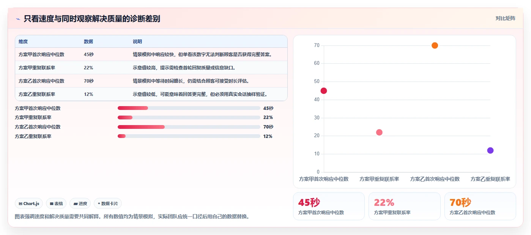Image resolution: width=531 pixels, height=235 pixels.
Task: Open the pink 22% data card
Action: (x=405, y=206)
